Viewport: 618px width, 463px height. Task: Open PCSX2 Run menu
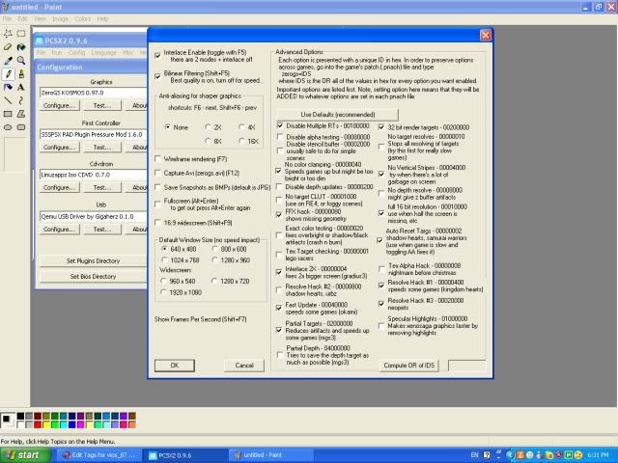click(x=57, y=52)
